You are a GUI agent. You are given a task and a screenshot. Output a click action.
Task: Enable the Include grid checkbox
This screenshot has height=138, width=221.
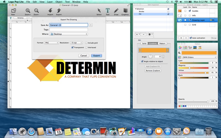(x=86, y=43)
